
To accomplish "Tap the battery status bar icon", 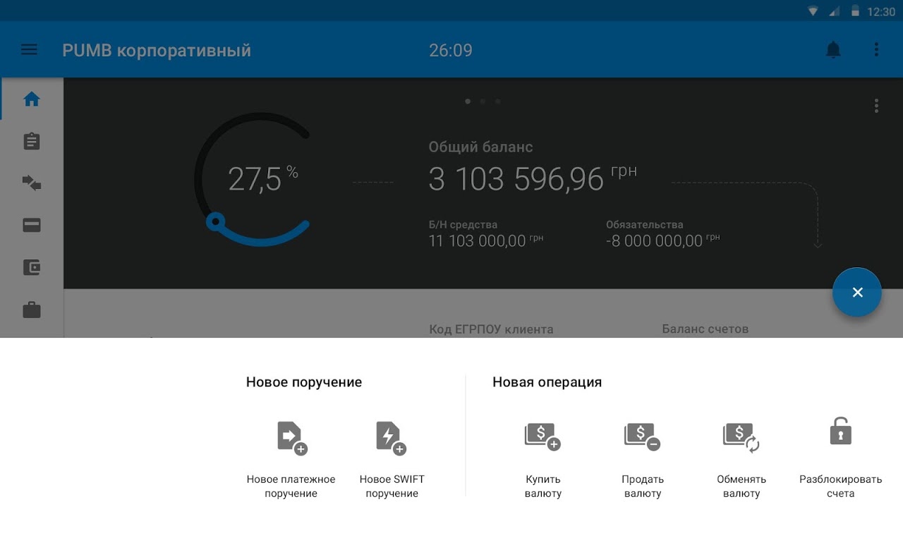I will pos(855,11).
